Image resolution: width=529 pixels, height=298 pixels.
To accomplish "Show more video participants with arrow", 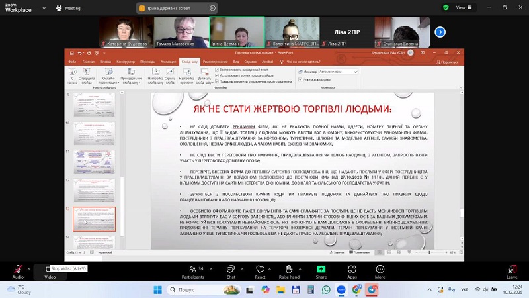I will pos(440,32).
